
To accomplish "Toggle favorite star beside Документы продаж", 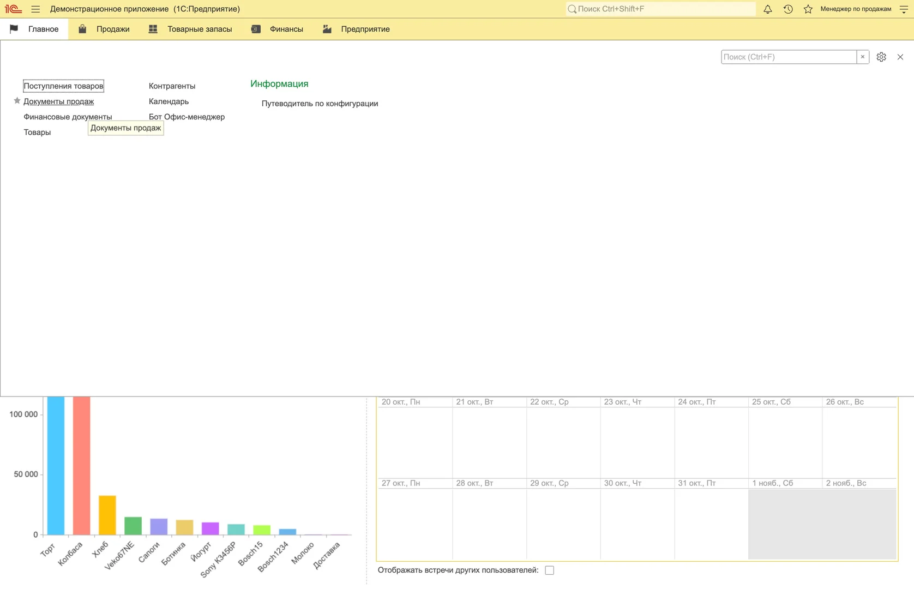I will (x=17, y=101).
